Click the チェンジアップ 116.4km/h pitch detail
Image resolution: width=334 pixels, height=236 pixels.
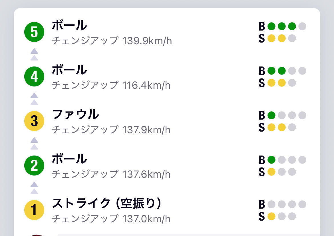point(111,85)
